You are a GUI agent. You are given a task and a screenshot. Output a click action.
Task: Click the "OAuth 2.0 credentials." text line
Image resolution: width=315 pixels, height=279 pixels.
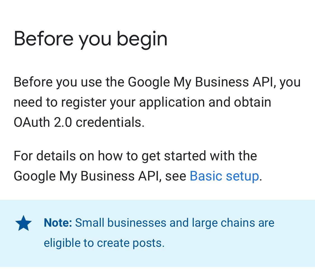pyautogui.click(x=79, y=122)
